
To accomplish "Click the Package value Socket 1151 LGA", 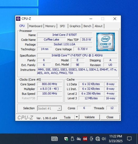I will 65,44.
